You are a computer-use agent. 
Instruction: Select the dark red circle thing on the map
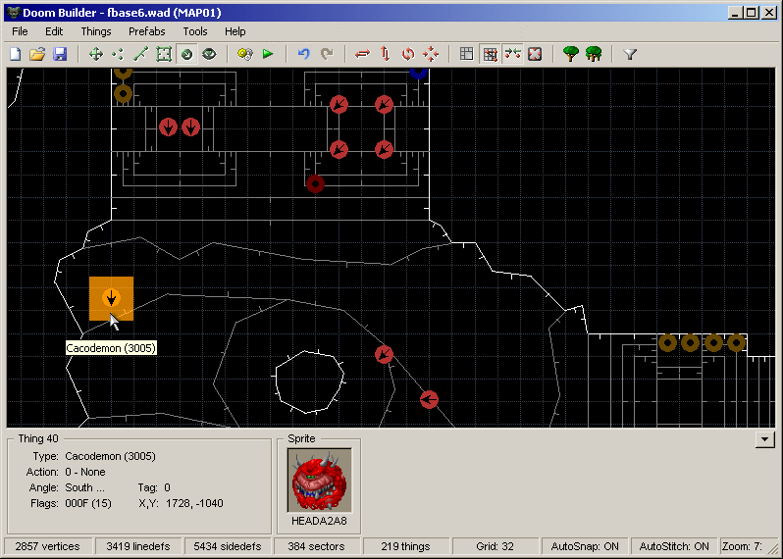(315, 184)
